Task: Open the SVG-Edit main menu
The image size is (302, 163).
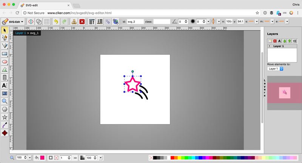Action: click(12, 22)
